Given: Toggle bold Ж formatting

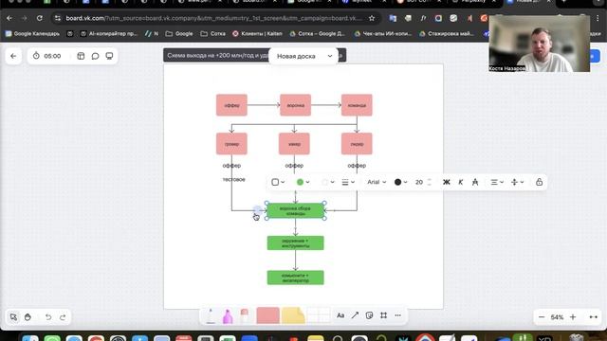Looking at the screenshot, I should pyautogui.click(x=447, y=182).
